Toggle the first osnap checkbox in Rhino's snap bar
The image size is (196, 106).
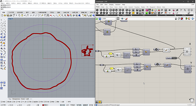[2, 102]
